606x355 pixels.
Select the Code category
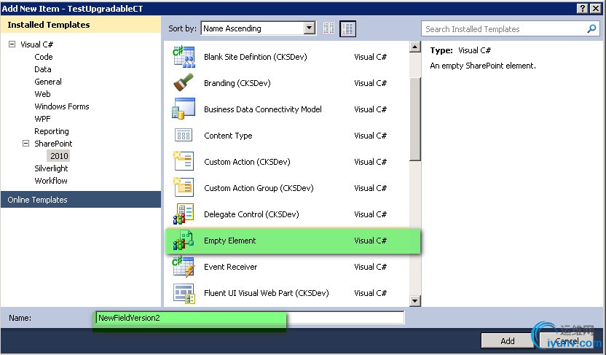(43, 57)
